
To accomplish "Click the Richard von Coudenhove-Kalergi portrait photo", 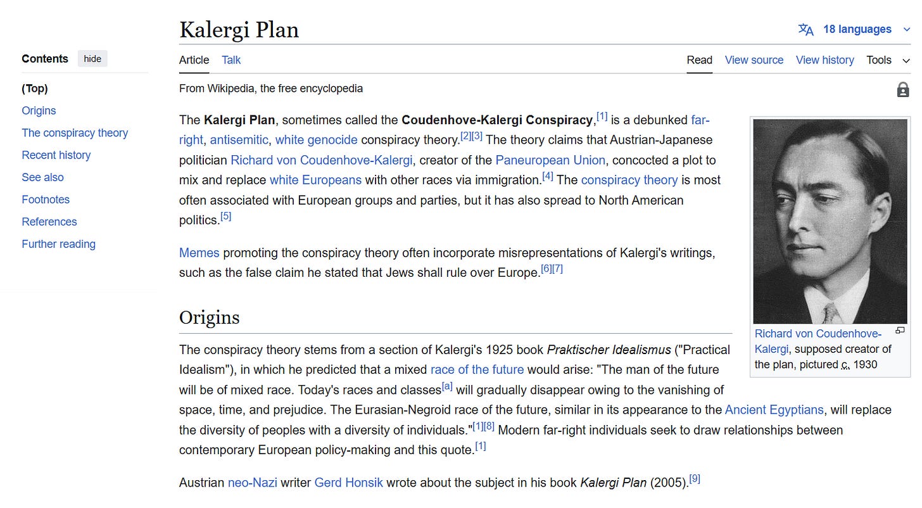I will [x=830, y=222].
